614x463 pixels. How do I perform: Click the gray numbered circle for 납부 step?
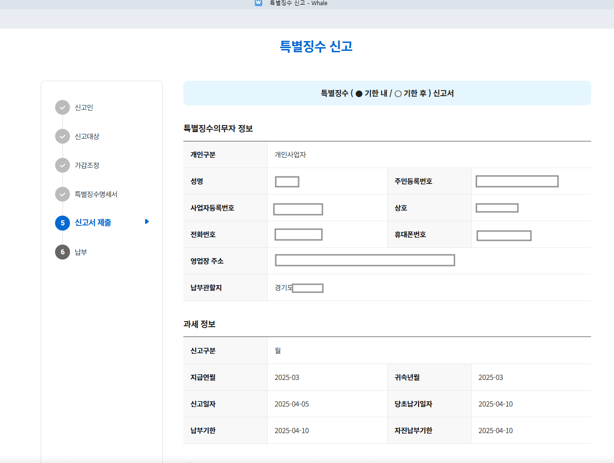point(62,252)
